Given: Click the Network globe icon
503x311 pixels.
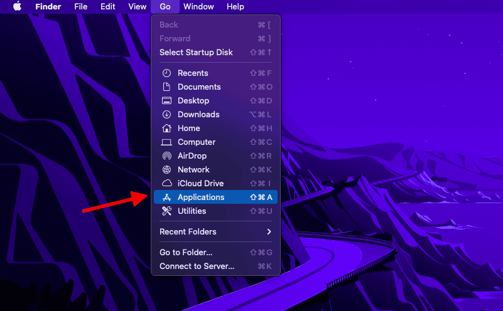Looking at the screenshot, I should (x=166, y=170).
